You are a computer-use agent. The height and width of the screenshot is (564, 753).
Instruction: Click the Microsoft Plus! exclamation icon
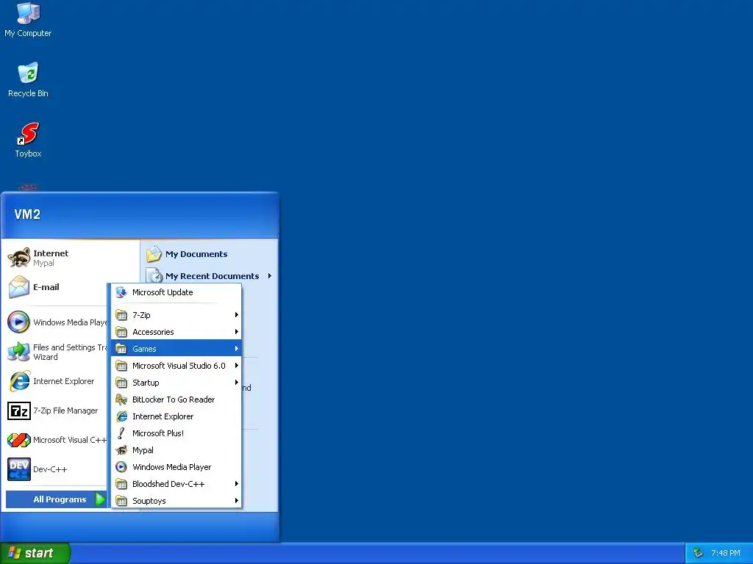click(121, 433)
